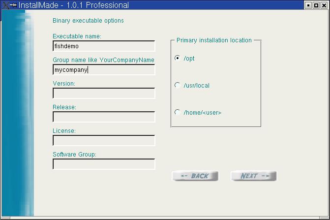Open the window menu X icon in title bar
330x220 pixels.
point(6,5)
